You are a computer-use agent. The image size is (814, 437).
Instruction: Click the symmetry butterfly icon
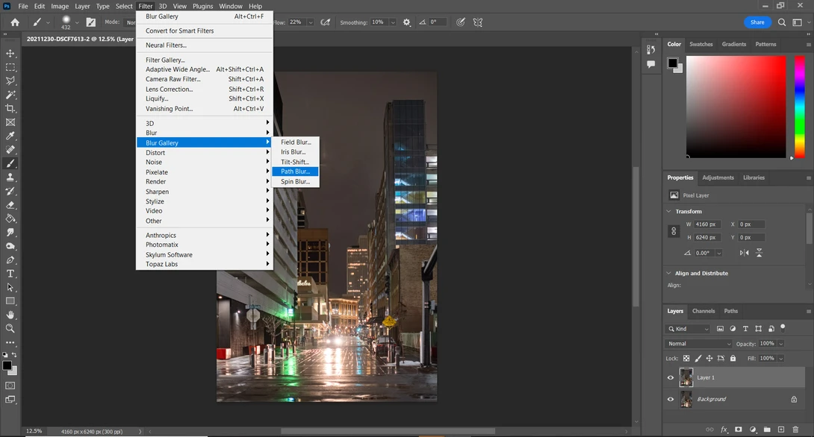(x=478, y=22)
